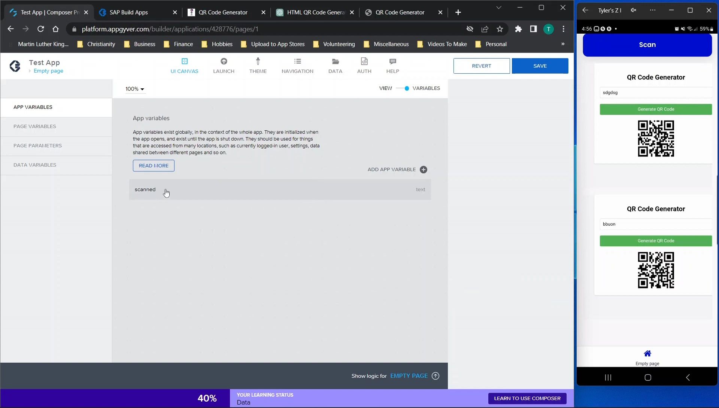The width and height of the screenshot is (719, 408).
Task: Tap the first QR code image
Action: tap(656, 138)
